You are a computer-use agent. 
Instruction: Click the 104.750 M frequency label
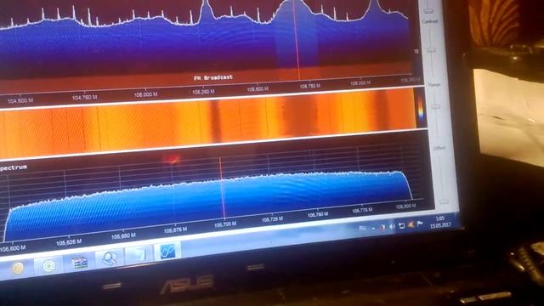pyautogui.click(x=85, y=98)
